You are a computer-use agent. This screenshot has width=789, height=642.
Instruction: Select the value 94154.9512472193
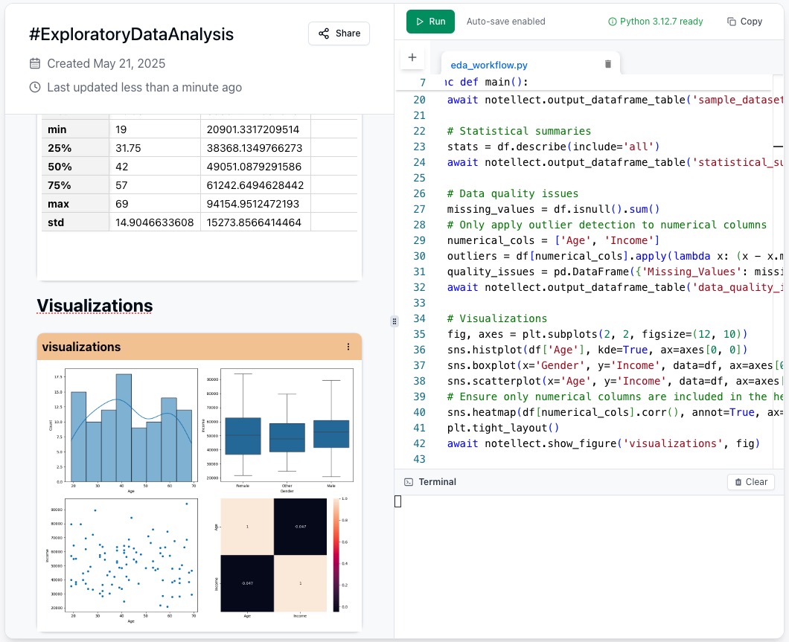coord(252,204)
